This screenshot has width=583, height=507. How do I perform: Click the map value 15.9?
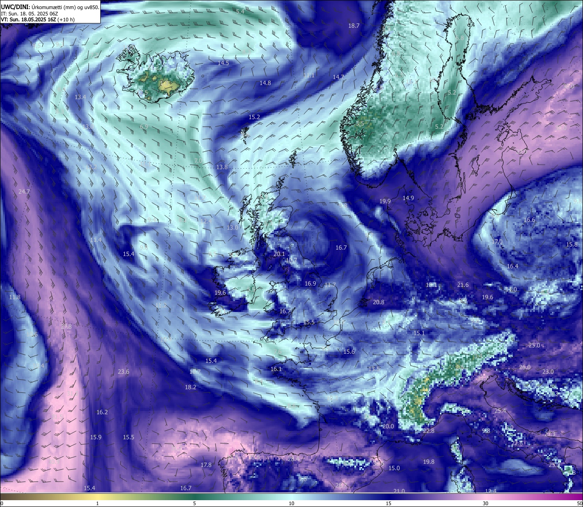(x=95, y=437)
